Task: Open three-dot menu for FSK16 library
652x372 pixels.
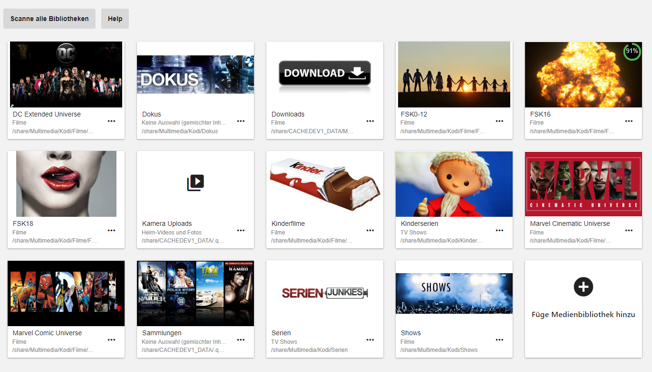Action: pyautogui.click(x=629, y=121)
